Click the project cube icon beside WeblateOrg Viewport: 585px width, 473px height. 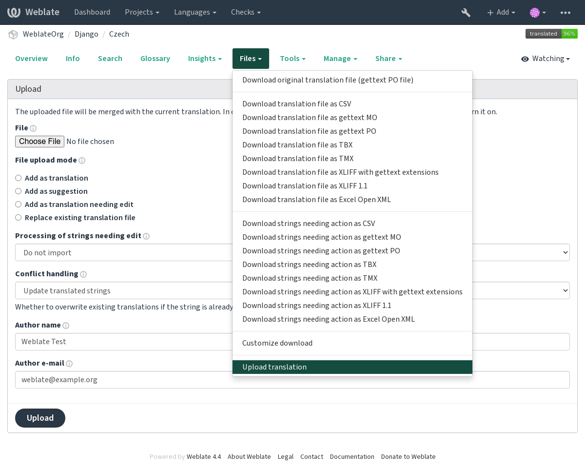pos(13,34)
